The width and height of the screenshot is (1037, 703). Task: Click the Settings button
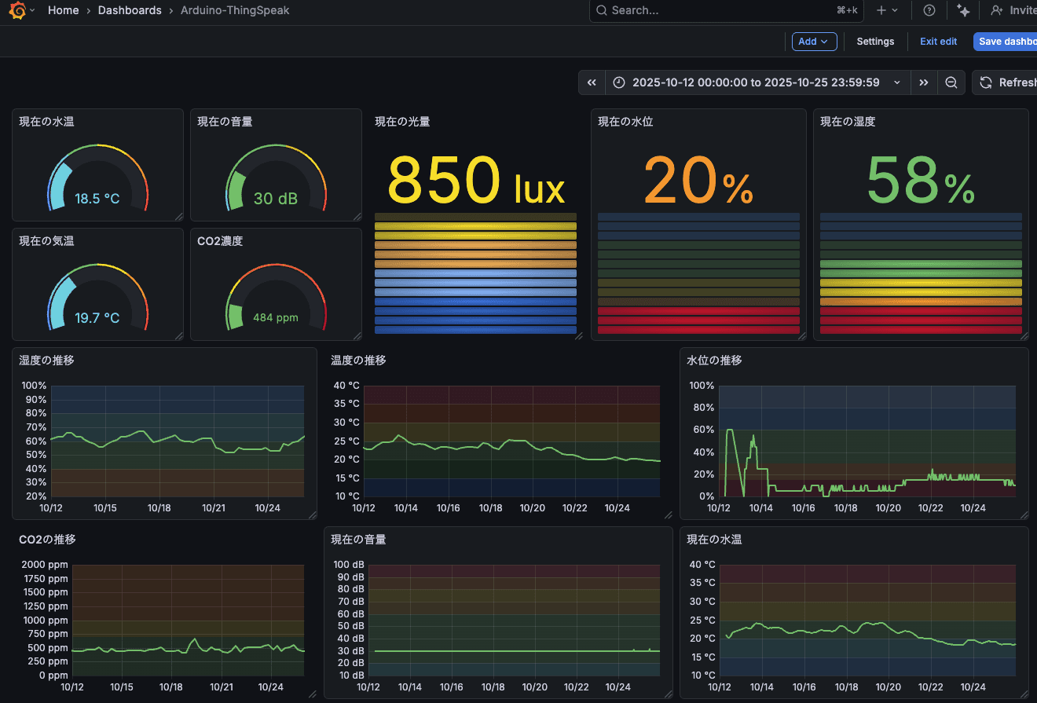pyautogui.click(x=875, y=42)
